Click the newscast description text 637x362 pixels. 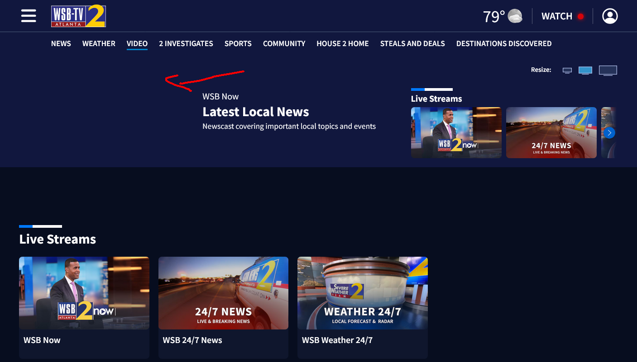coord(289,126)
